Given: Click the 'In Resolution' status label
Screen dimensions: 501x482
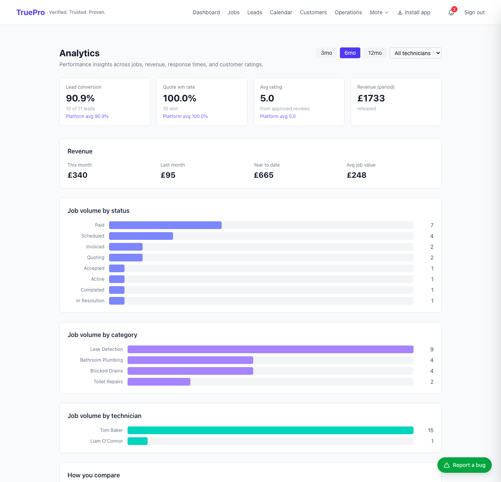Looking at the screenshot, I should (90, 301).
